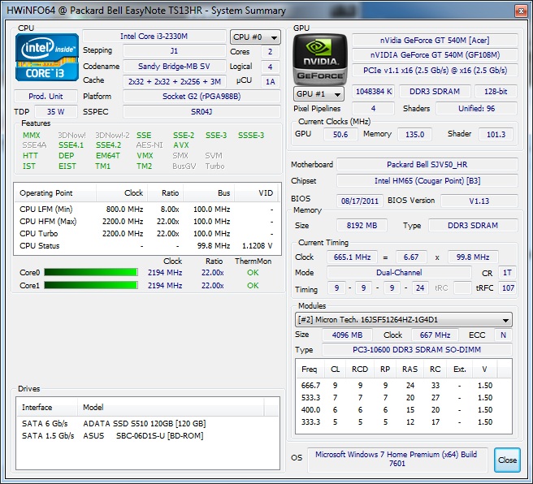Viewport: 533px width, 484px height.
Task: Click the AVX feature flag
Action: (181, 145)
